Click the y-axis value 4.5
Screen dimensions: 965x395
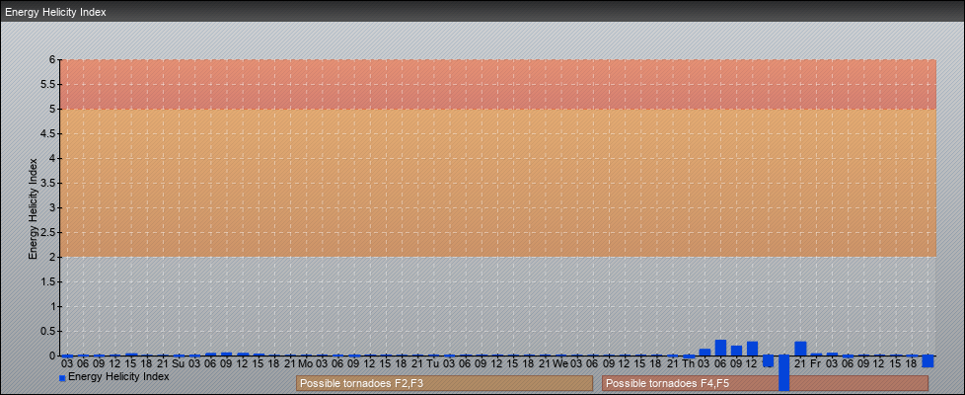point(49,133)
